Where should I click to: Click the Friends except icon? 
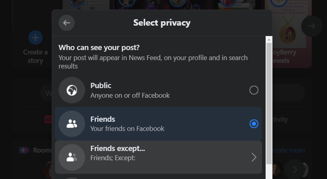pos(72,157)
